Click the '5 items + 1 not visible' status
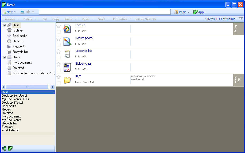The image size is (245, 153). tap(220, 19)
